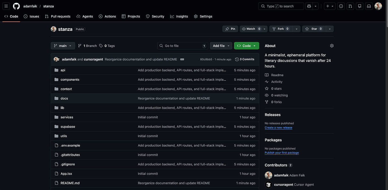
Task: Click the Go to file search field
Action: (183, 45)
